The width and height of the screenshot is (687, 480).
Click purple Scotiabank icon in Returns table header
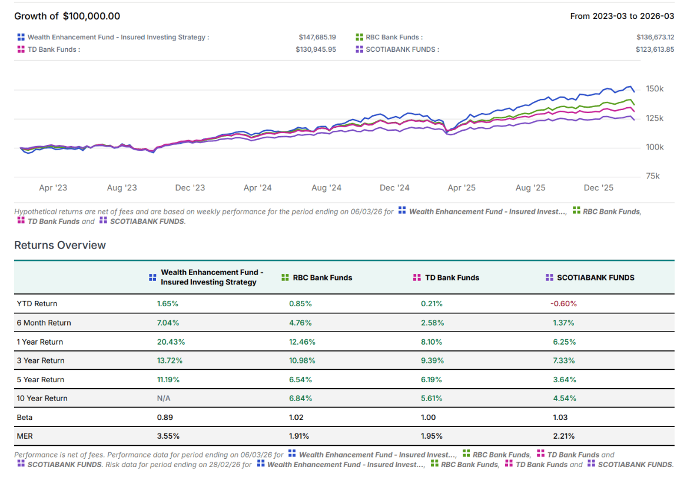click(x=549, y=277)
